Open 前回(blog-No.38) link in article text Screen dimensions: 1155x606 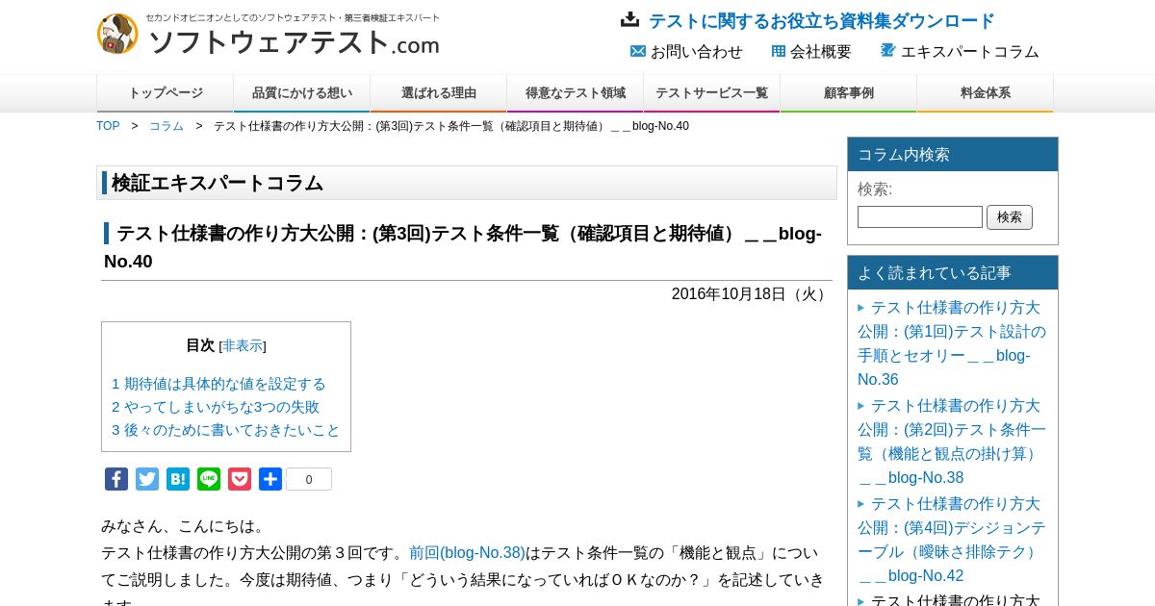[468, 553]
